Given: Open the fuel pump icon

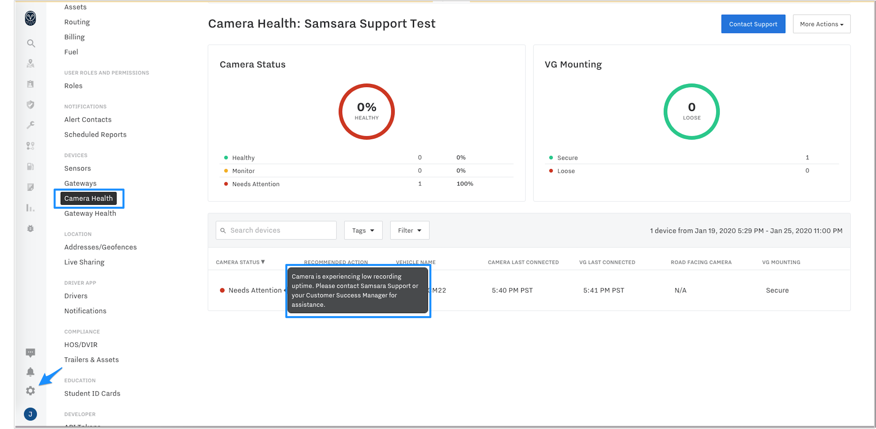Looking at the screenshot, I should (x=31, y=166).
